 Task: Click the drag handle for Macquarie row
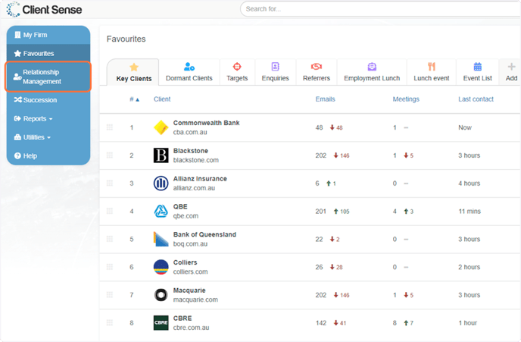(x=110, y=295)
